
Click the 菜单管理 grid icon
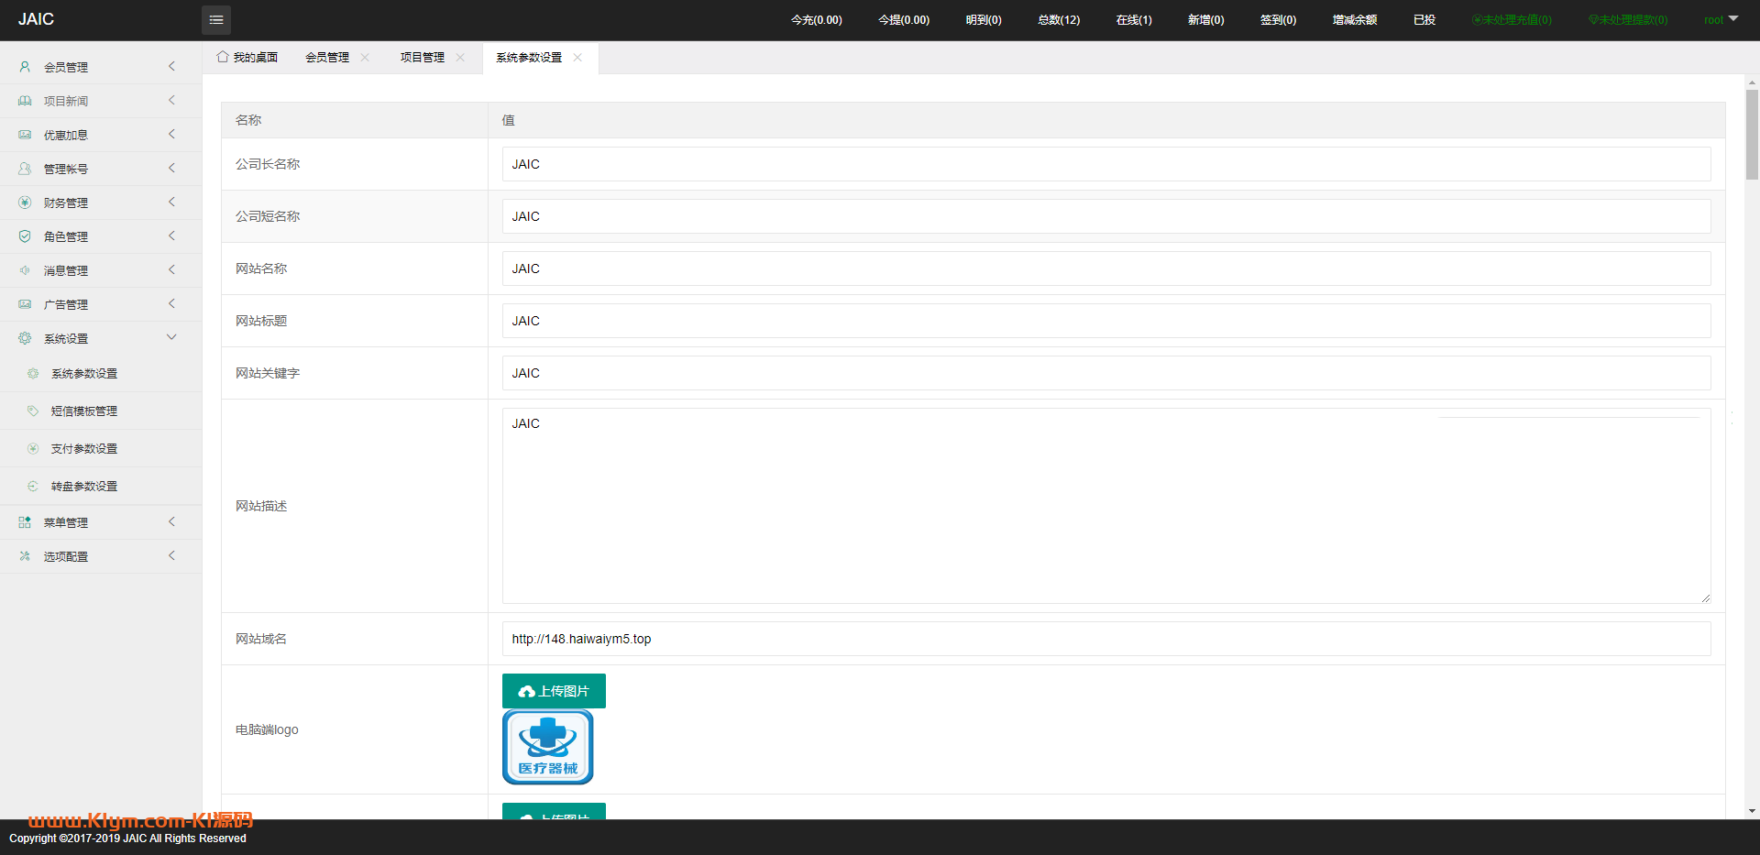click(25, 522)
